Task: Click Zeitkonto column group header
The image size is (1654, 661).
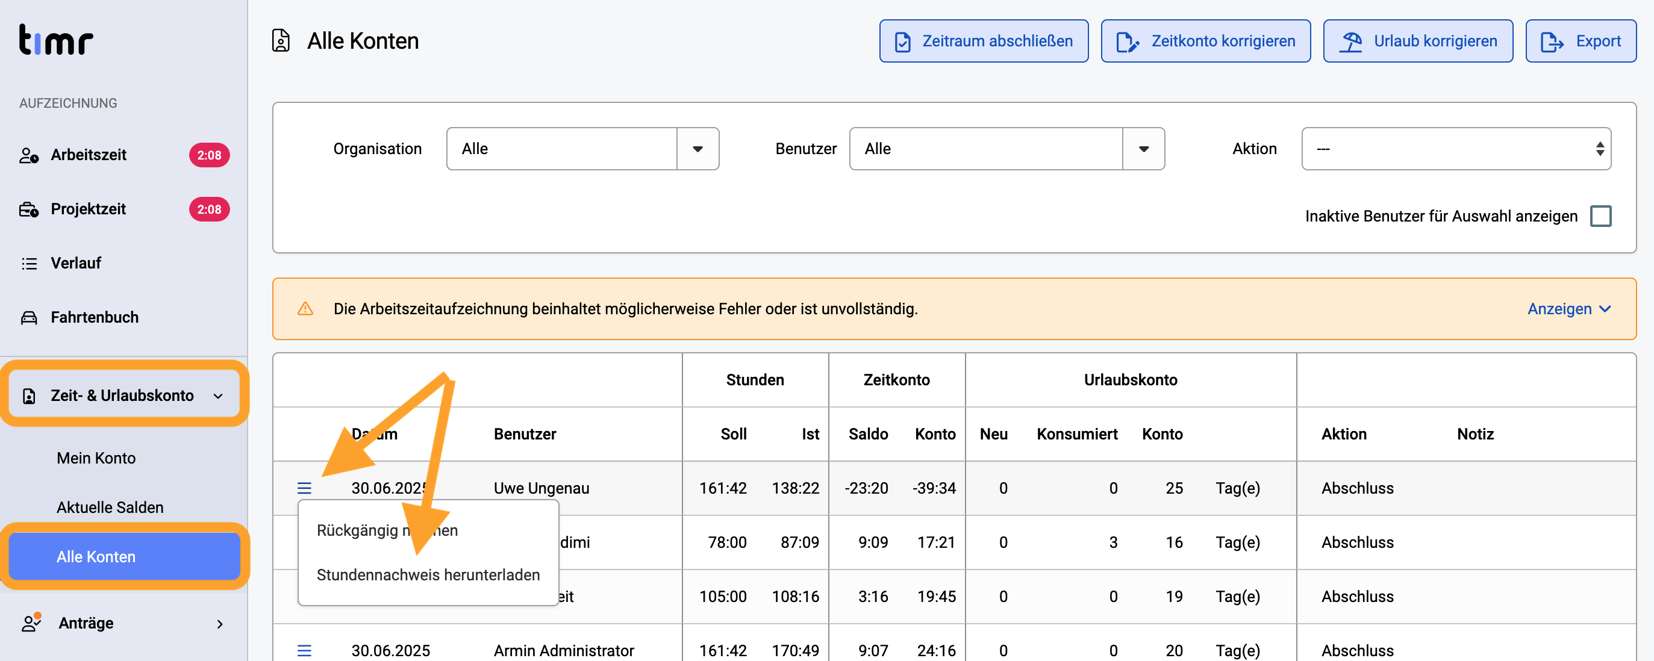Action: (896, 380)
